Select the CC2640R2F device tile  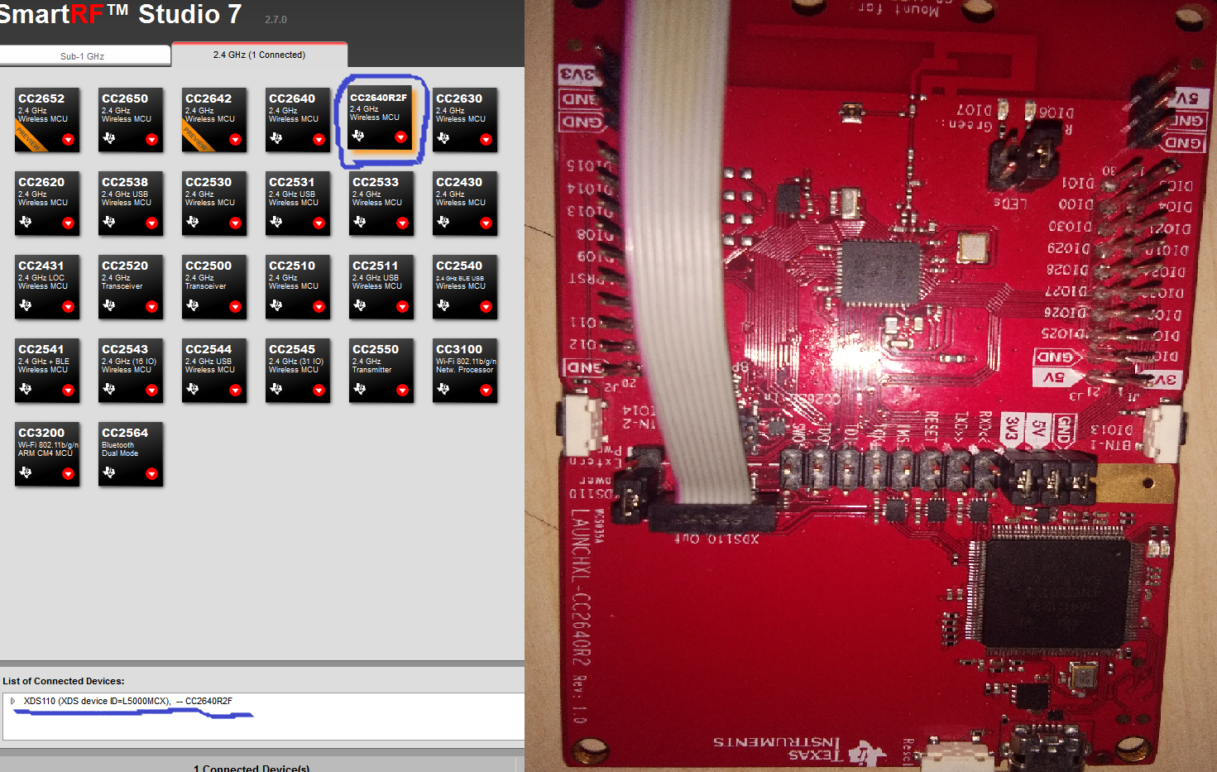point(379,118)
